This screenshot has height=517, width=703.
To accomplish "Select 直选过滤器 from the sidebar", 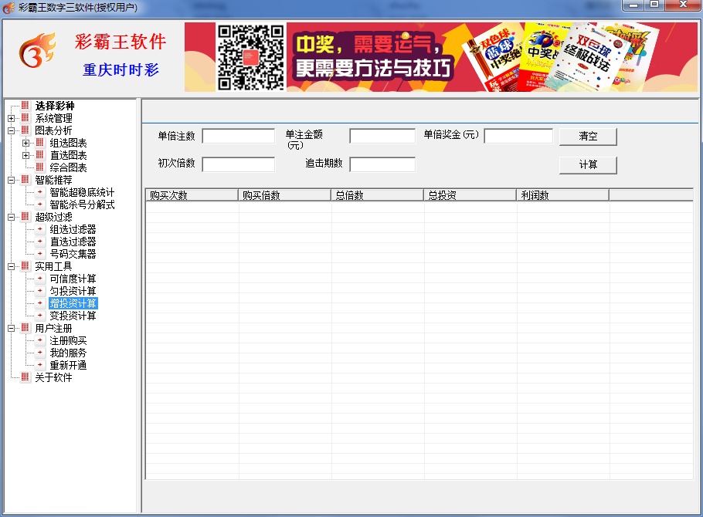I will click(73, 242).
